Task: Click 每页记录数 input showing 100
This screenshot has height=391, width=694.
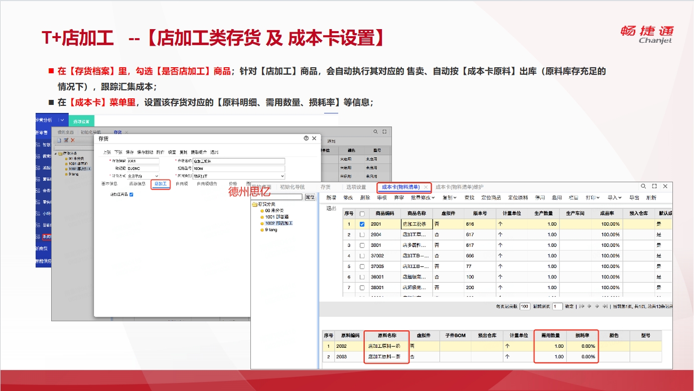Action: click(525, 306)
